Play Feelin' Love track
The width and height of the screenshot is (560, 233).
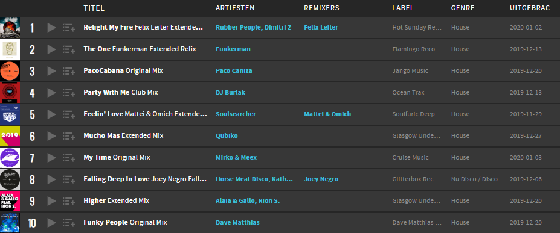pyautogui.click(x=51, y=114)
